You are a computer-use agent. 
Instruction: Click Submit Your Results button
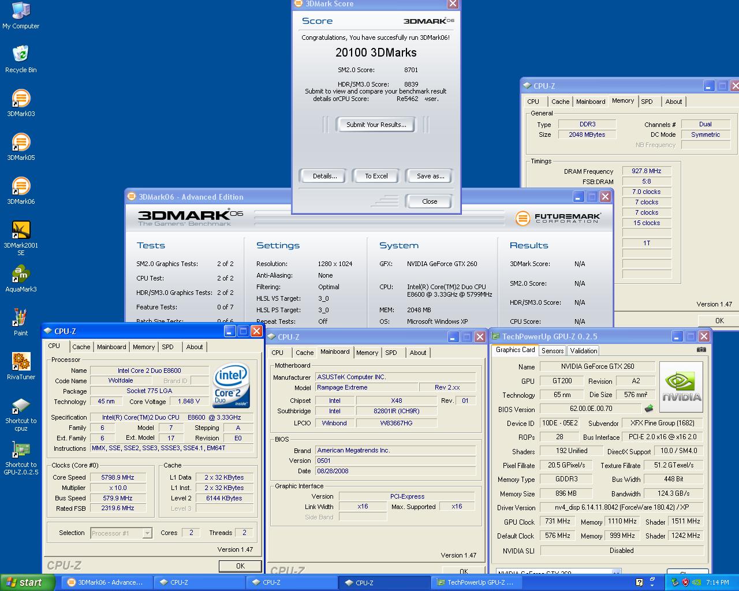coord(376,125)
